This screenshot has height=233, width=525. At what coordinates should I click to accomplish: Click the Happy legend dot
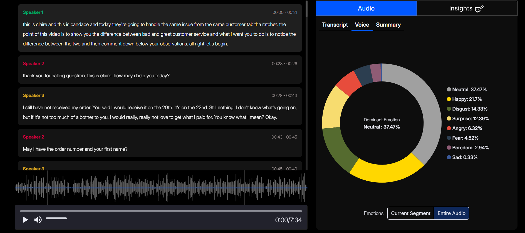click(x=449, y=99)
